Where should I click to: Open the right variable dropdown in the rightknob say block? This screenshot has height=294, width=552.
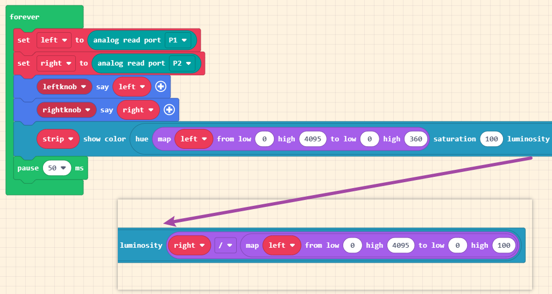pos(138,110)
